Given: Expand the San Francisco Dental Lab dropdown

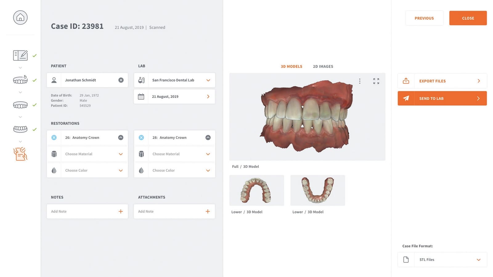Looking at the screenshot, I should coord(208,80).
